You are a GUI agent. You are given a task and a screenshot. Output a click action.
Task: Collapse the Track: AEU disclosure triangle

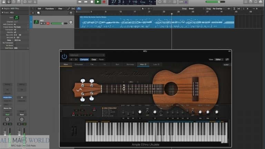[2, 12]
